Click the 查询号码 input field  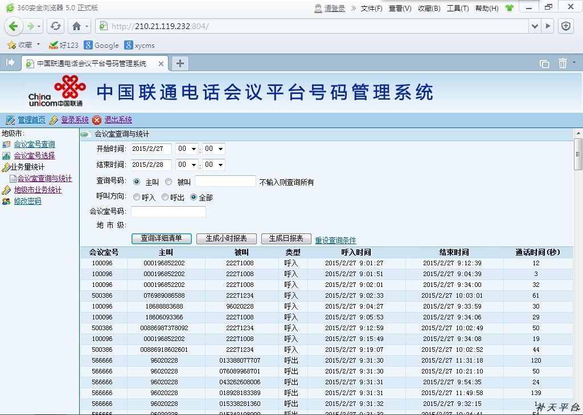[225, 181]
